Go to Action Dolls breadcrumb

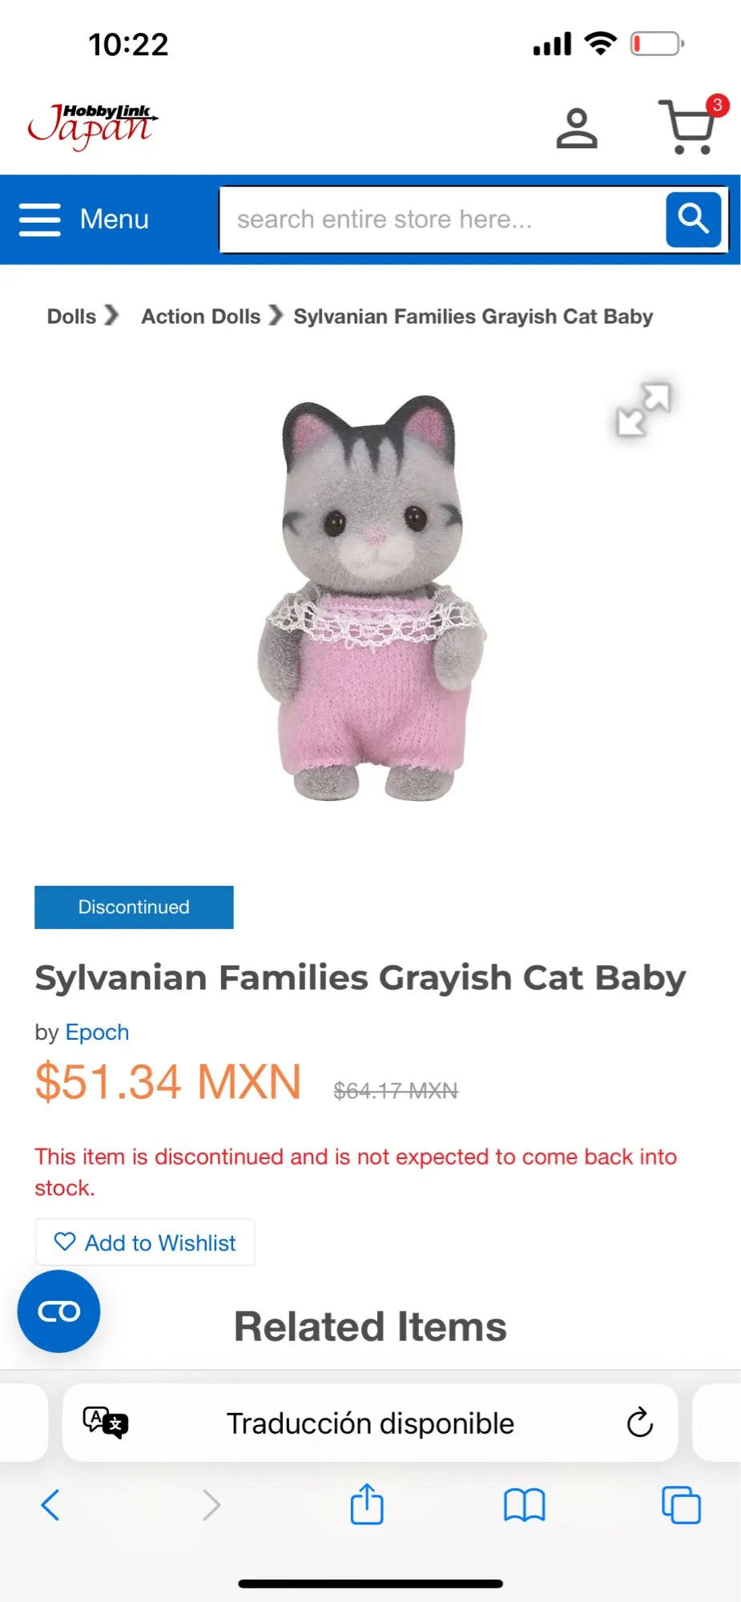(x=201, y=316)
